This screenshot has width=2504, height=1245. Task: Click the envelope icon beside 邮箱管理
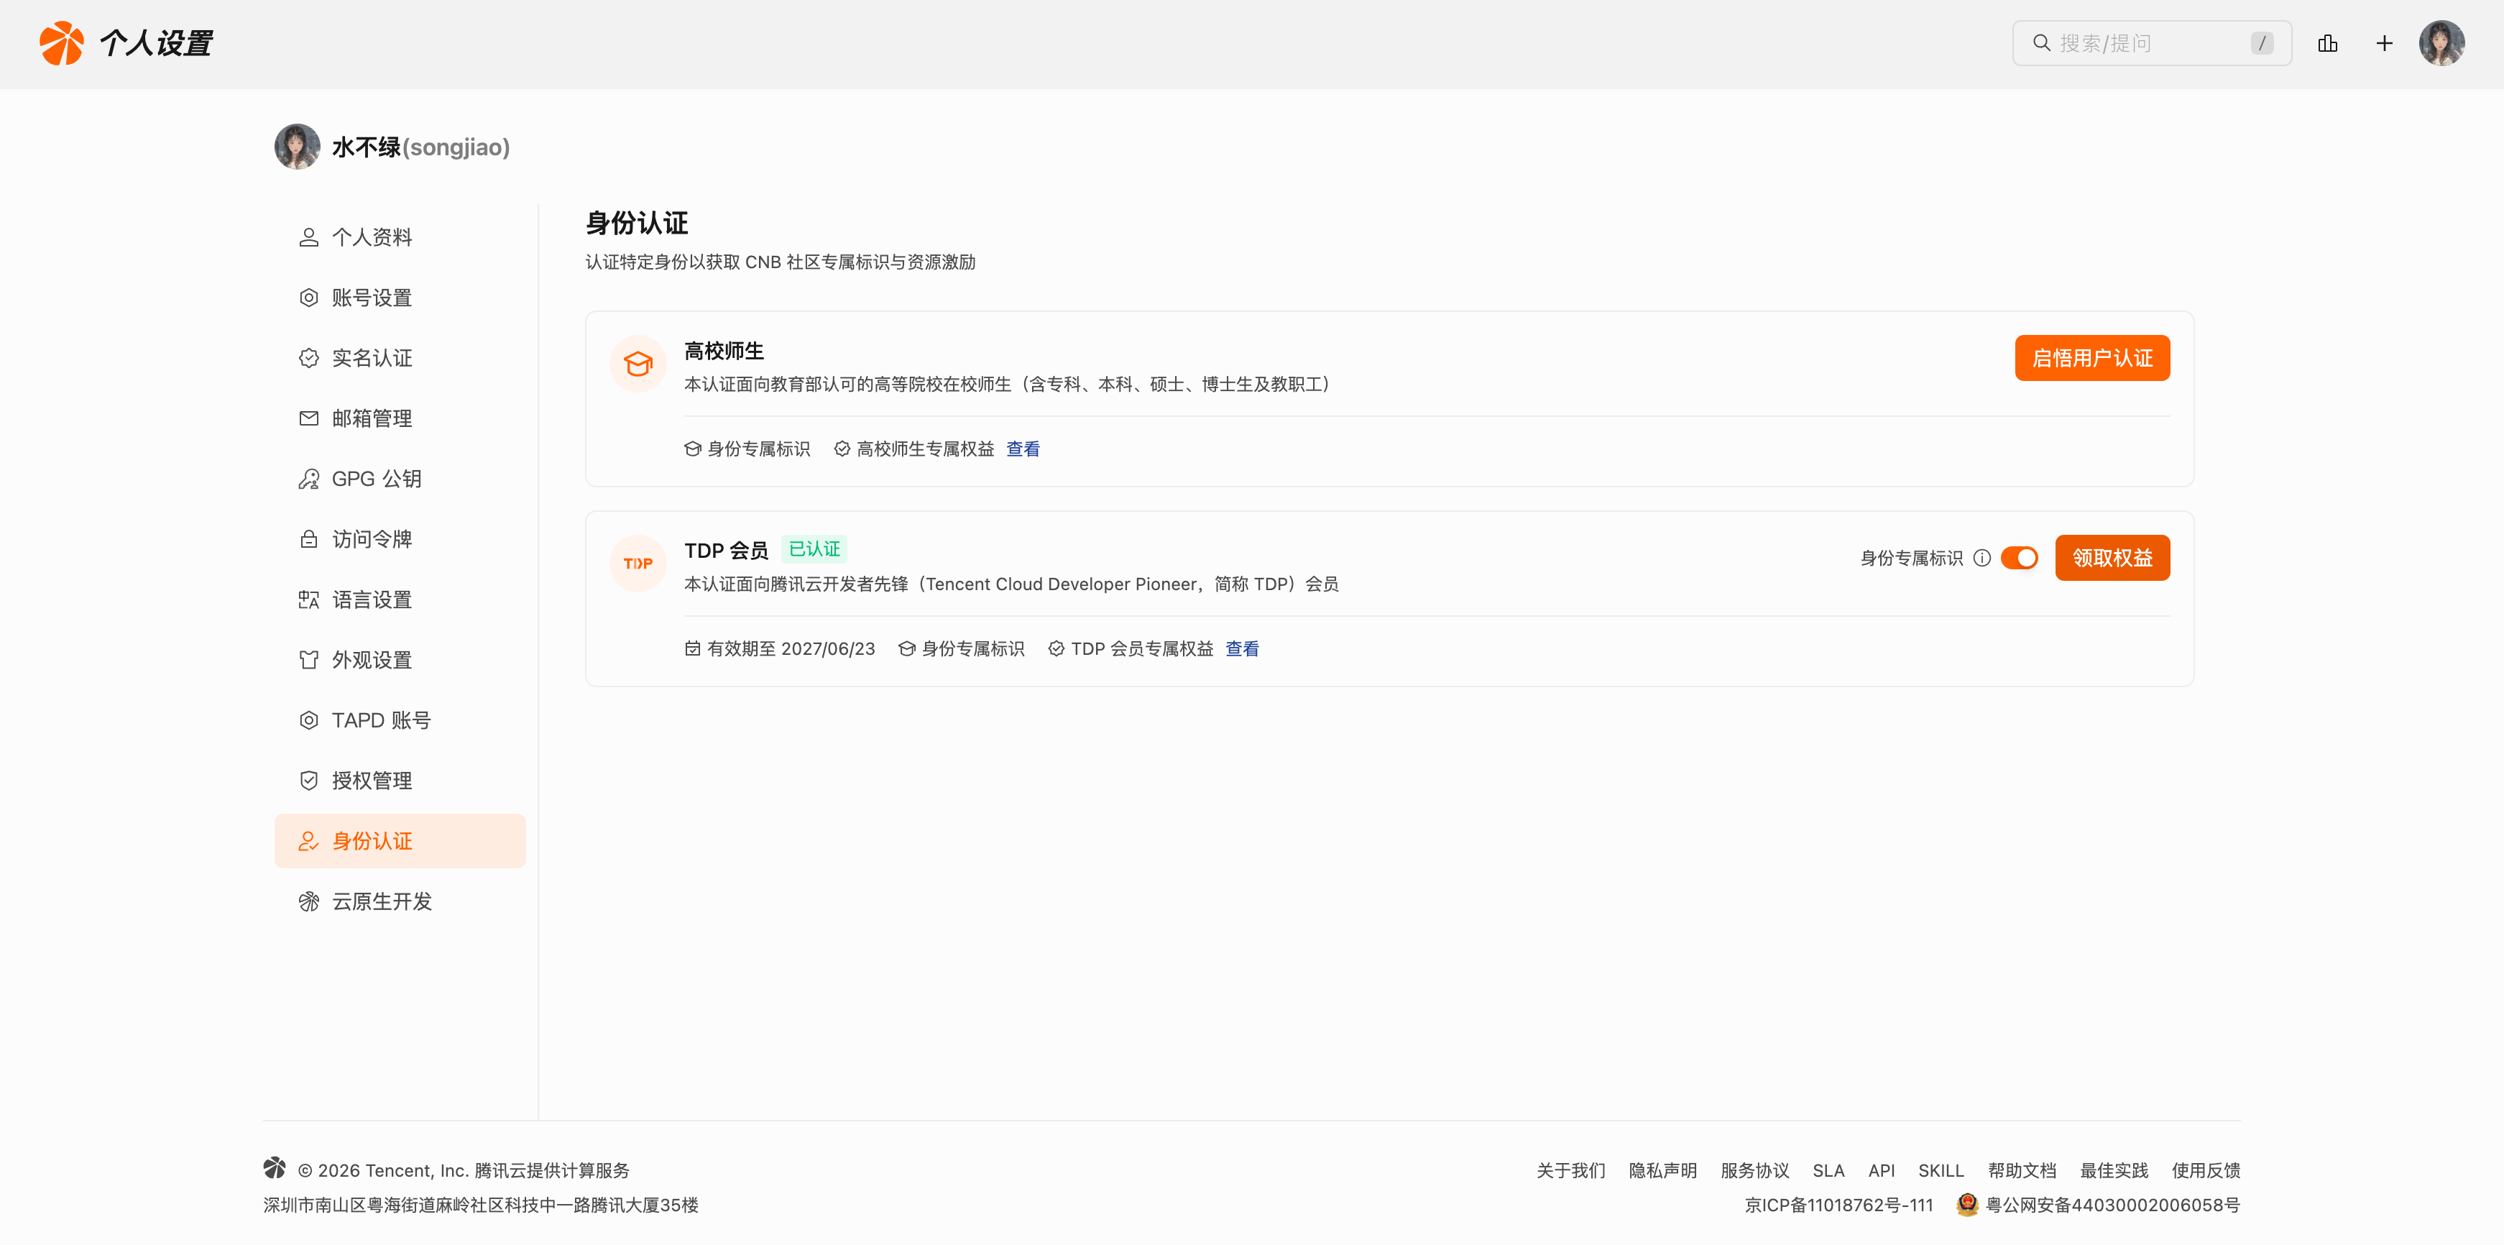[309, 418]
